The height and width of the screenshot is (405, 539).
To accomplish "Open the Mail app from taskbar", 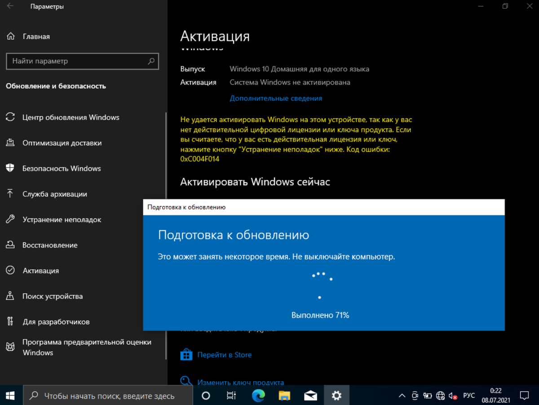I will click(310, 396).
